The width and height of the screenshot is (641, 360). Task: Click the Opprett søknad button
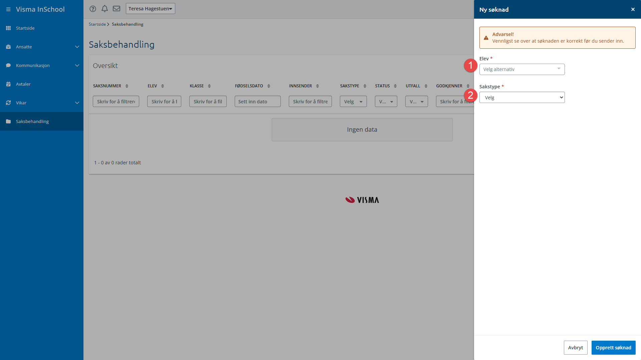[x=613, y=348]
